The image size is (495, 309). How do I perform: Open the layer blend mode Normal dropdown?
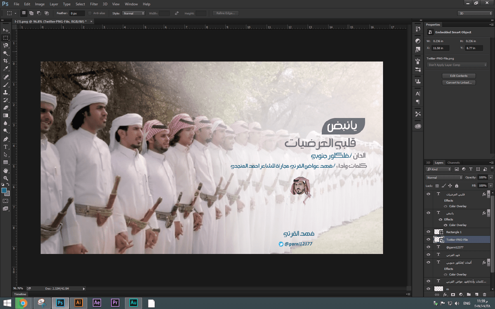click(444, 178)
